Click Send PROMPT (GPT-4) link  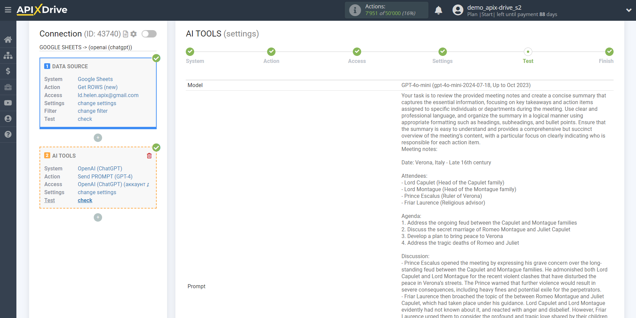[105, 176]
